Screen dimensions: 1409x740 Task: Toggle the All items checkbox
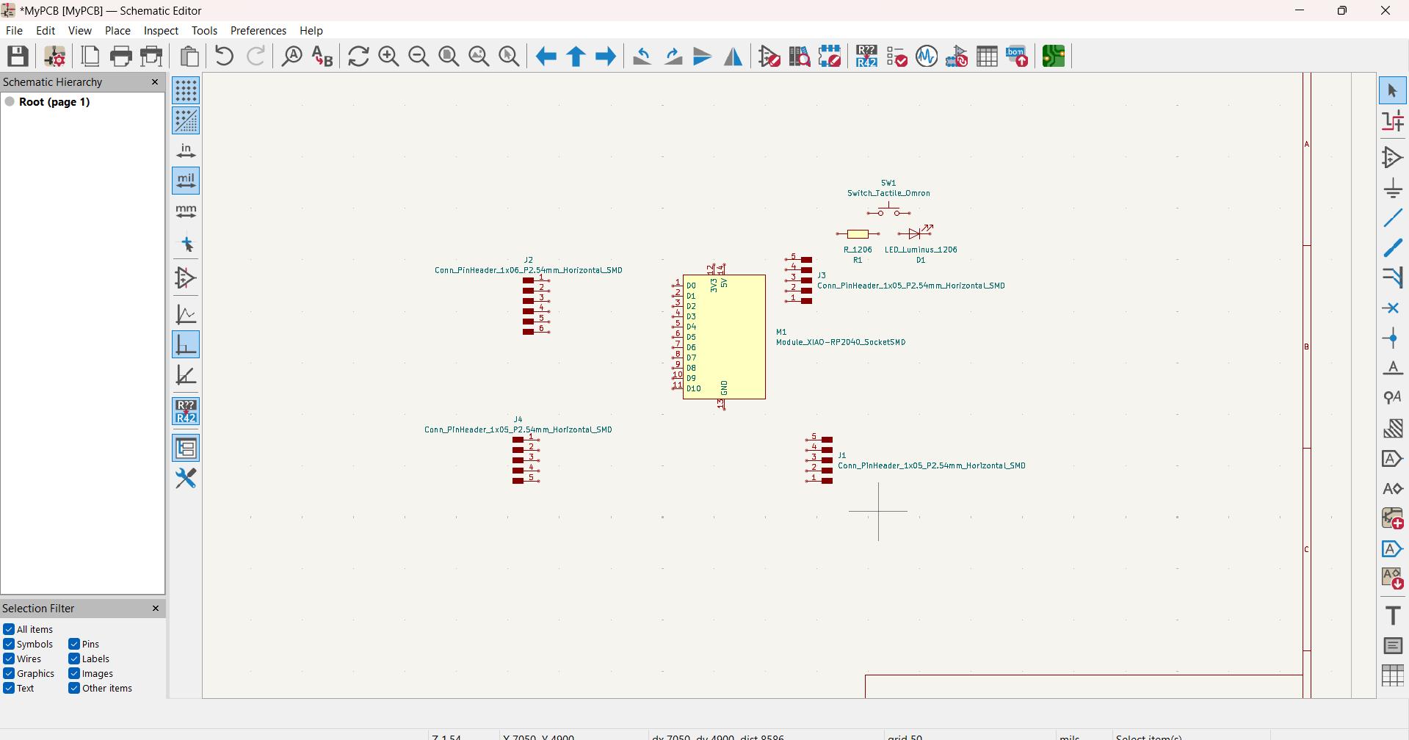click(x=9, y=629)
